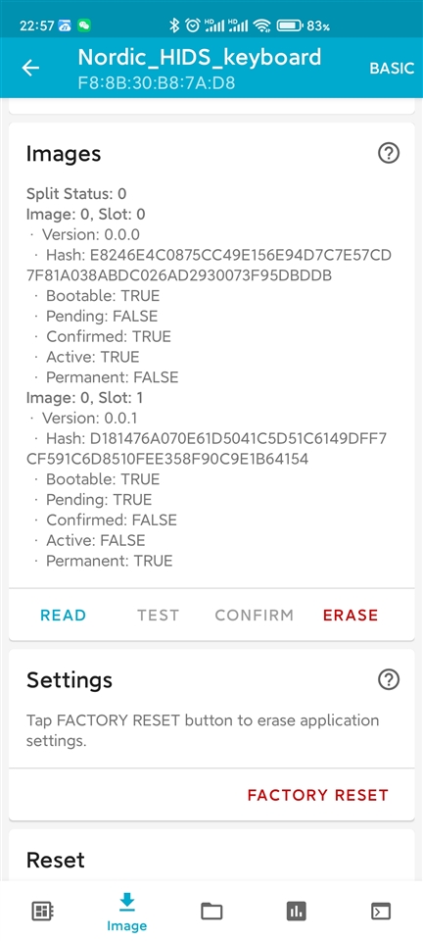Tap the Slot 1 hash value text
The width and height of the screenshot is (423, 941).
click(207, 449)
